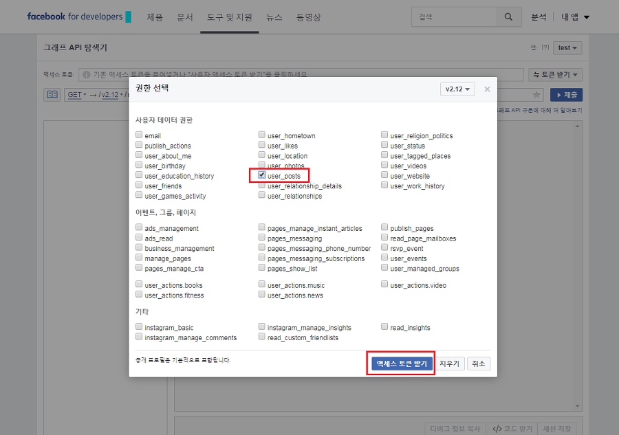Open the 문서 menu

click(x=185, y=17)
